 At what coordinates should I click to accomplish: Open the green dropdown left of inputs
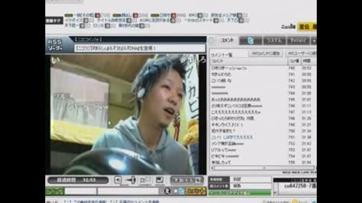[x=54, y=191]
